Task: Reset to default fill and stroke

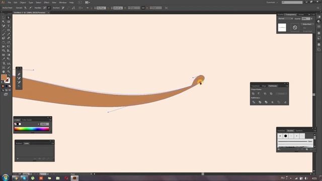Action: pos(2,82)
